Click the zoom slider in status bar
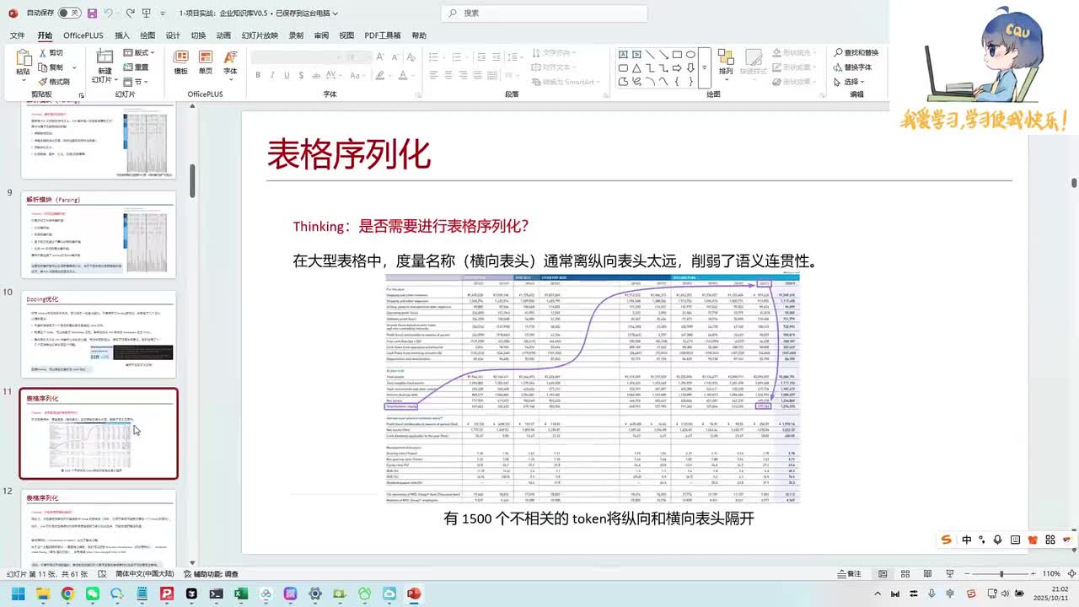1079x607 pixels. click(1001, 574)
